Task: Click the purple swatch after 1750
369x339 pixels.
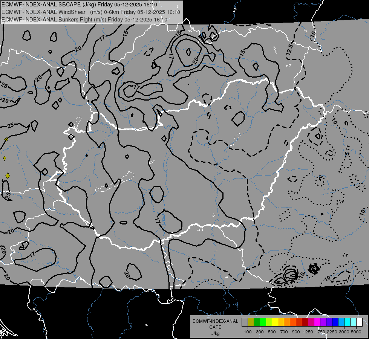Action: click(x=323, y=322)
